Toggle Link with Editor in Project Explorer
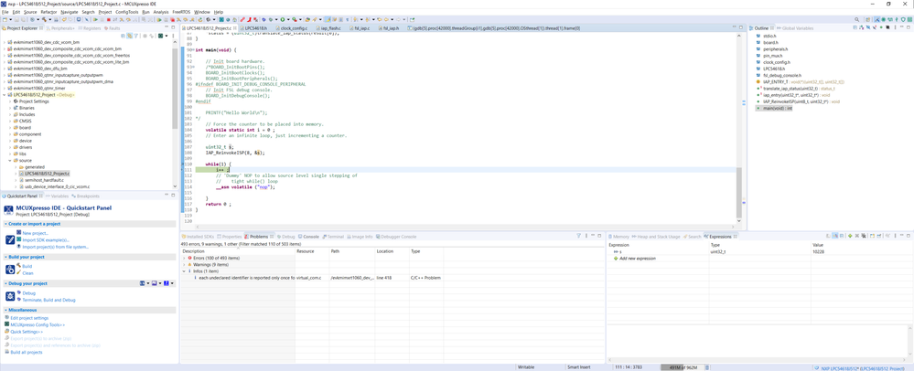 pyautogui.click(x=129, y=36)
